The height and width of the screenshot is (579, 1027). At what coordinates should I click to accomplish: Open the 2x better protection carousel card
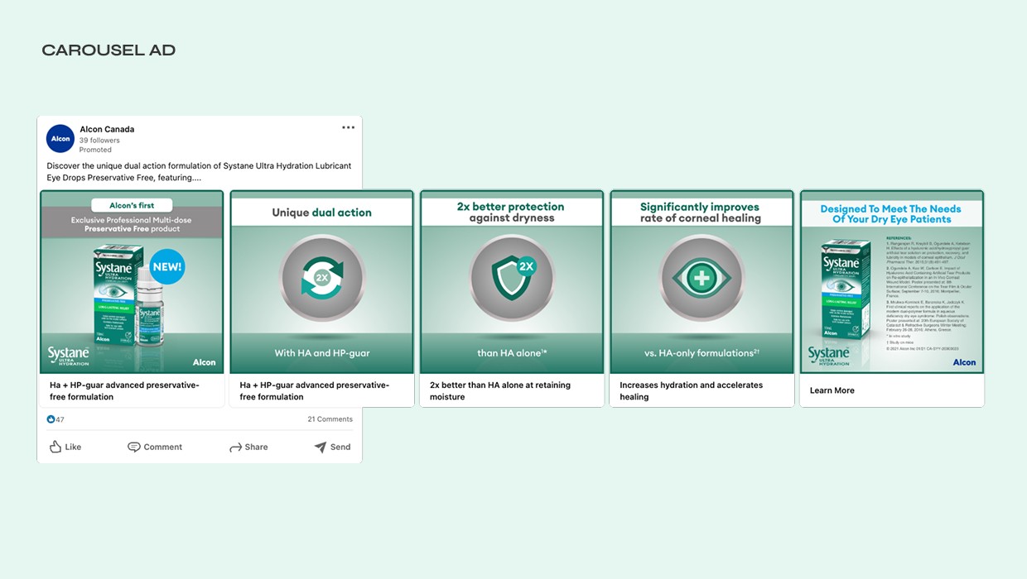coord(512,282)
